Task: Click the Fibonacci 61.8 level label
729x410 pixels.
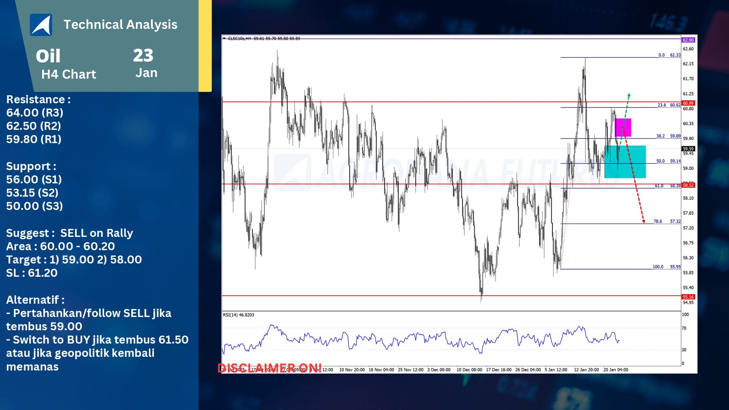Action: [659, 186]
